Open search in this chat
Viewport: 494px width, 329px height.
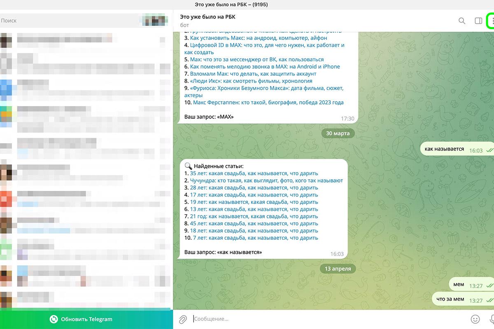point(462,21)
